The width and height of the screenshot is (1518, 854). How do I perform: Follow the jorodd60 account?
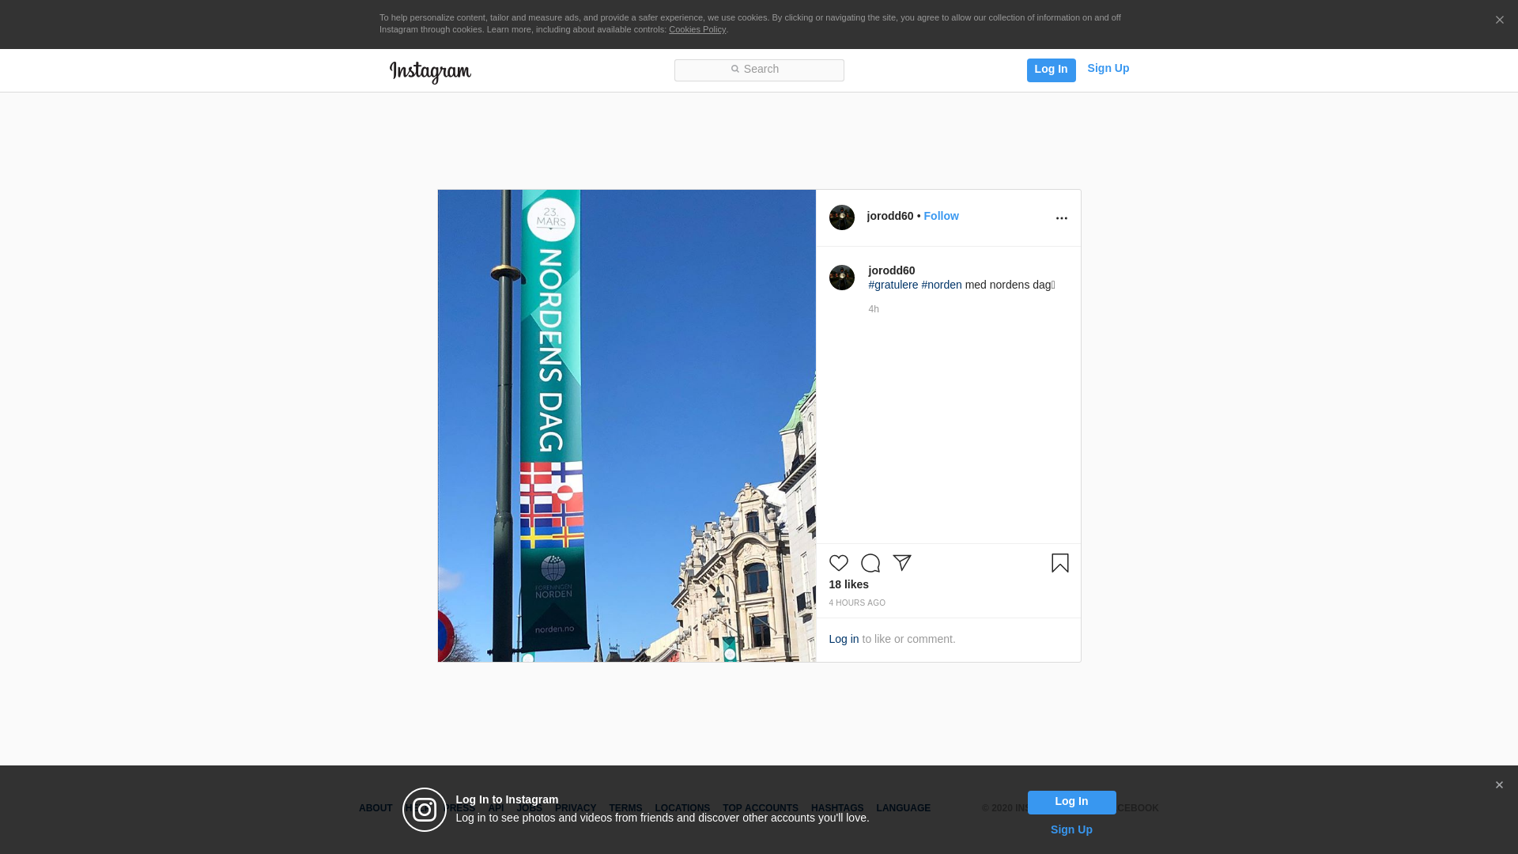tap(941, 216)
